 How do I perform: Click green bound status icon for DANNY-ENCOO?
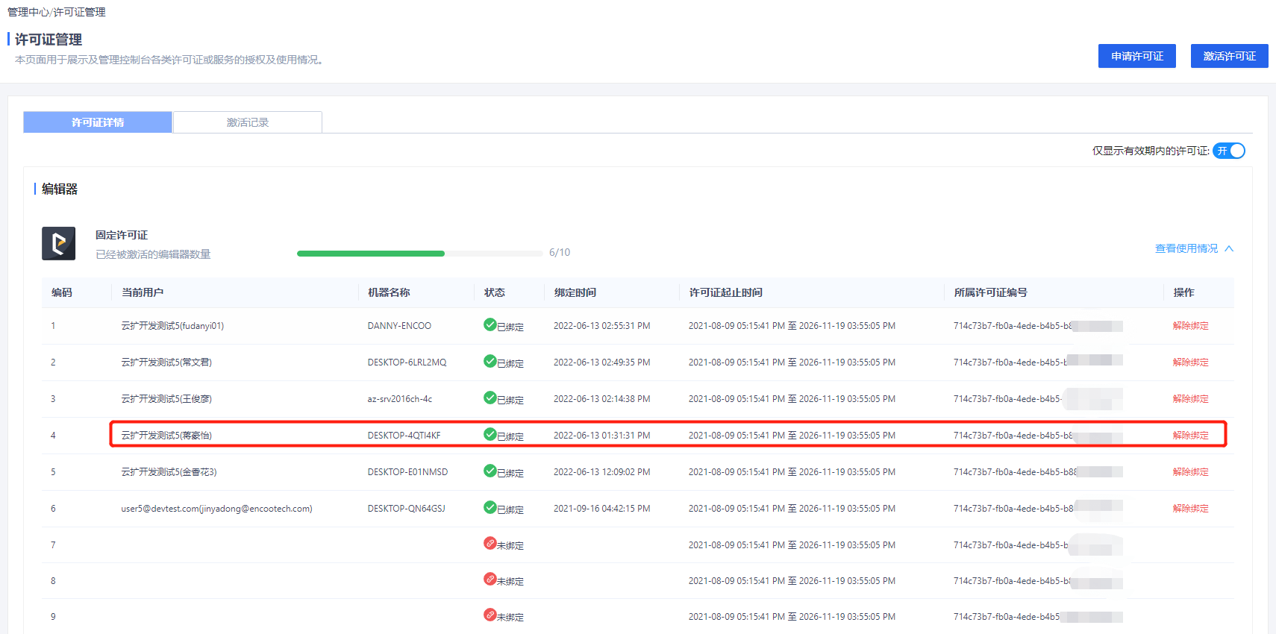click(x=490, y=324)
